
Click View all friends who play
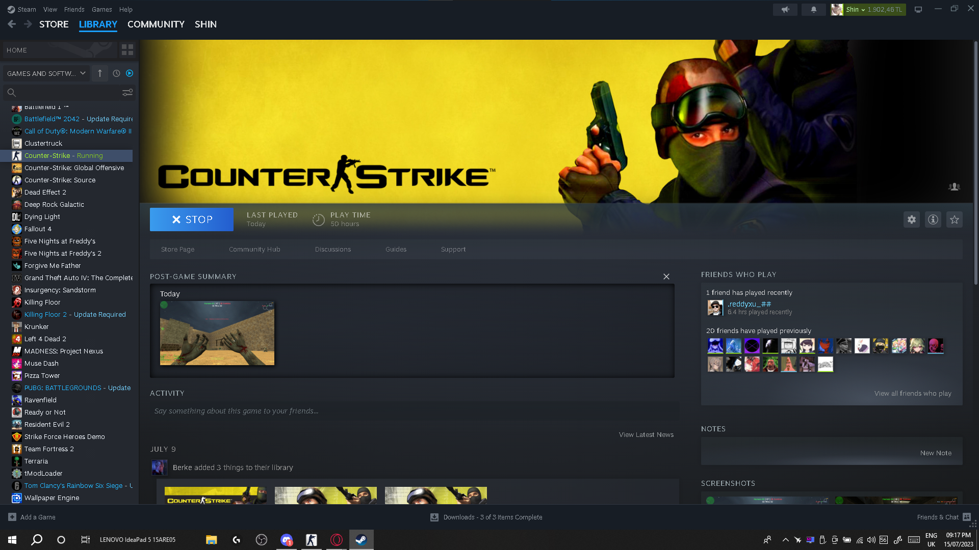point(912,393)
